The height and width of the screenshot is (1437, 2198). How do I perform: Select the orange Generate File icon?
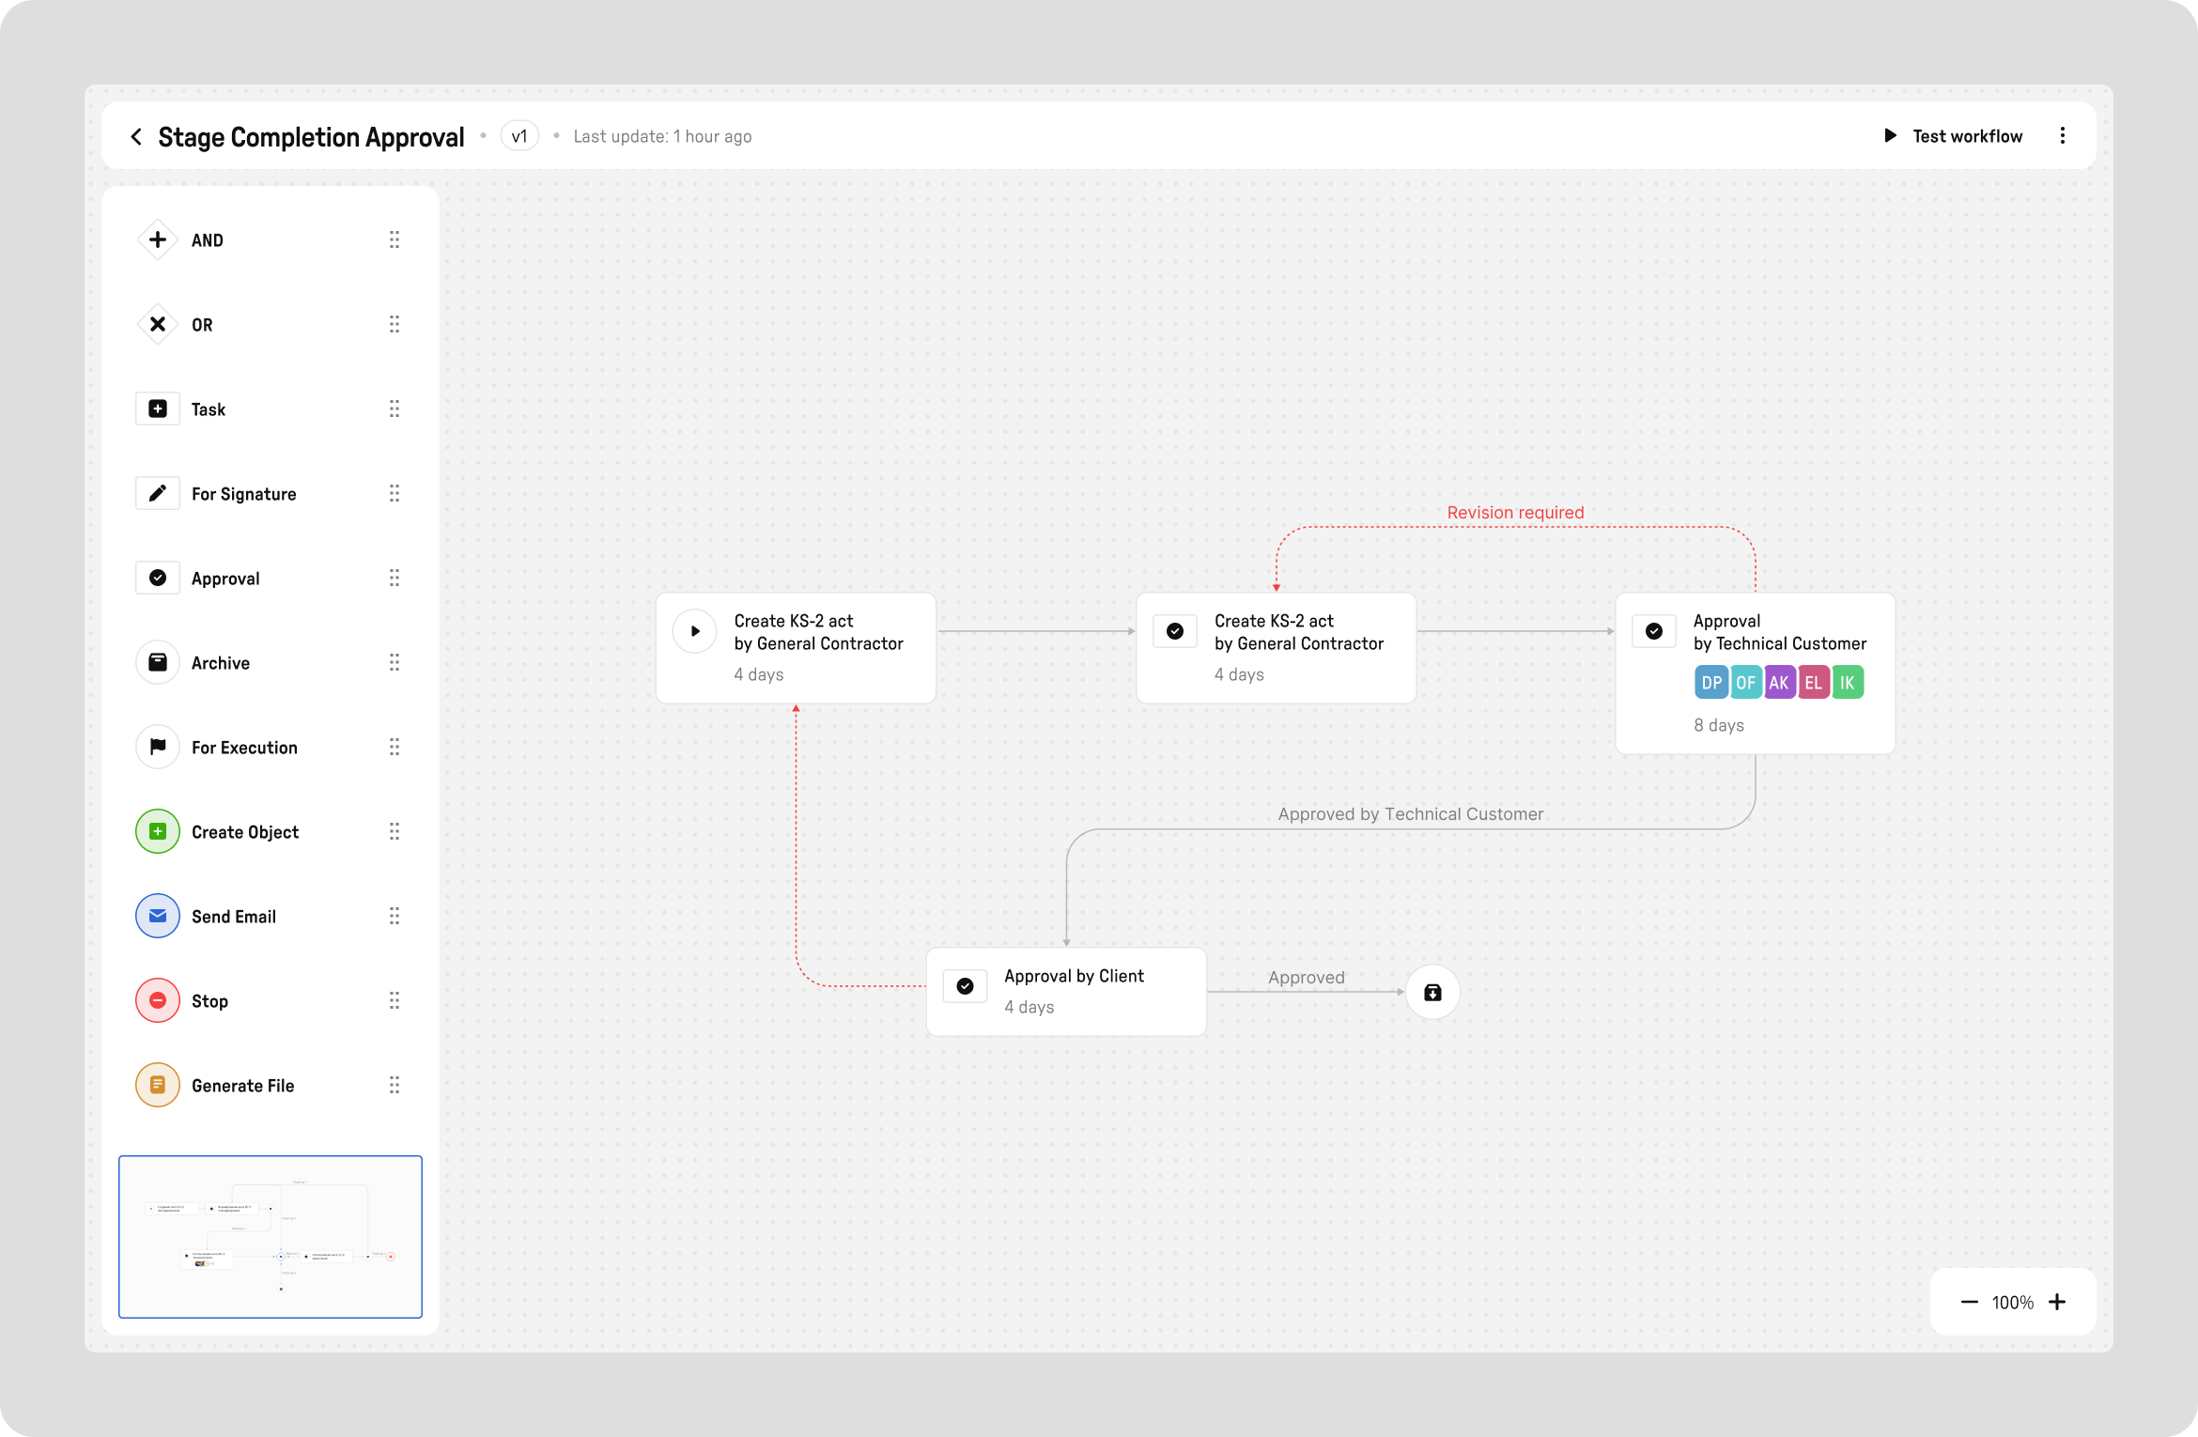[158, 1085]
